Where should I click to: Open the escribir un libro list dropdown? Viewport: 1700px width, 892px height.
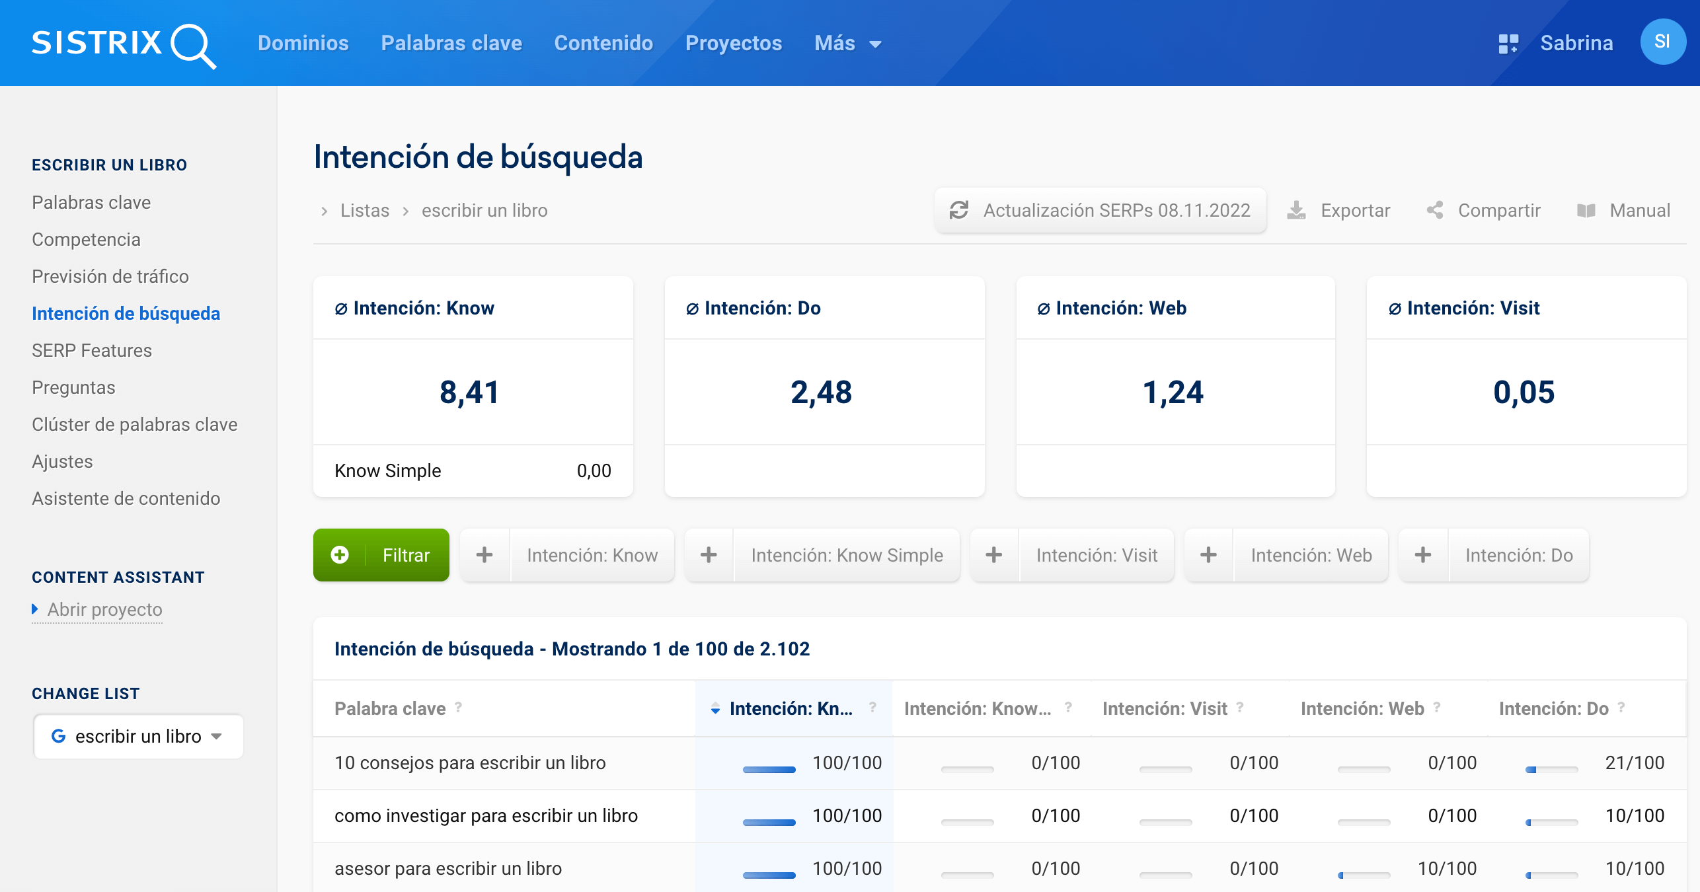pyautogui.click(x=138, y=736)
